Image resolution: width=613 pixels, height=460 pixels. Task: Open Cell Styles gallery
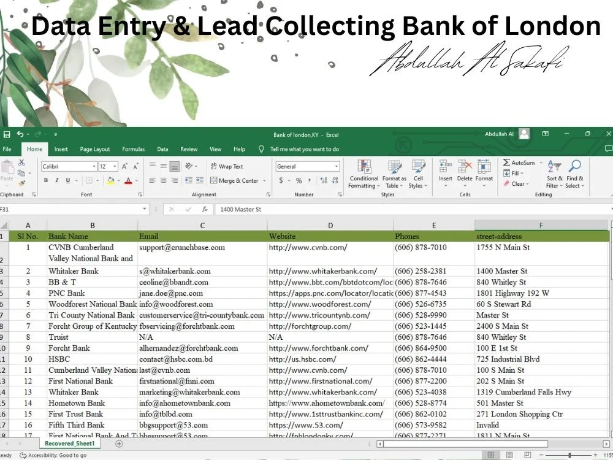click(418, 174)
